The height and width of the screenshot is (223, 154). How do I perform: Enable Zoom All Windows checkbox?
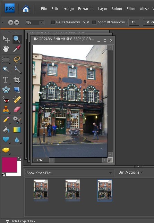pos(94,22)
